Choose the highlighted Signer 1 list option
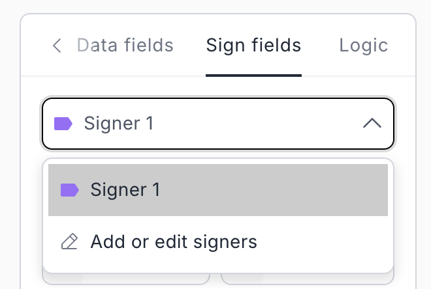This screenshot has width=431, height=289. click(218, 190)
